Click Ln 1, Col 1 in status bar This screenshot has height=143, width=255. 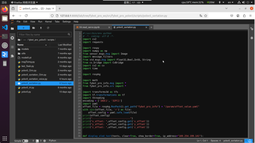(x=202, y=141)
